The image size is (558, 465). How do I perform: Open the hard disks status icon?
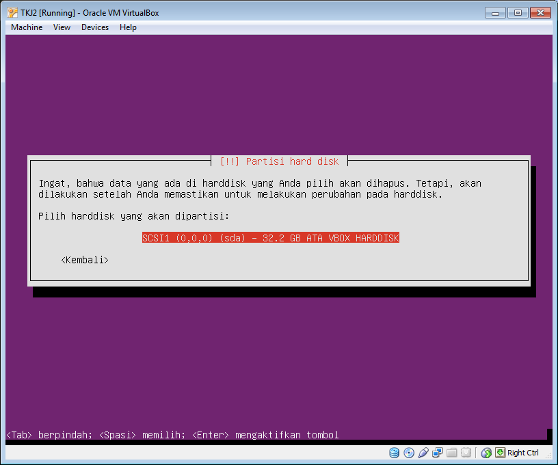[x=395, y=453]
